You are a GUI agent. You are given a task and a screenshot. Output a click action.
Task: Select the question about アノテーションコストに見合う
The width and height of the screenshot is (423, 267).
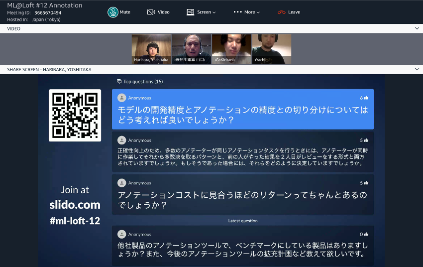pyautogui.click(x=243, y=194)
